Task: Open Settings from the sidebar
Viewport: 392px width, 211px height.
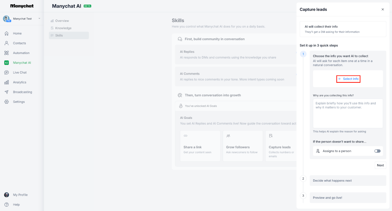Action: click(x=19, y=102)
